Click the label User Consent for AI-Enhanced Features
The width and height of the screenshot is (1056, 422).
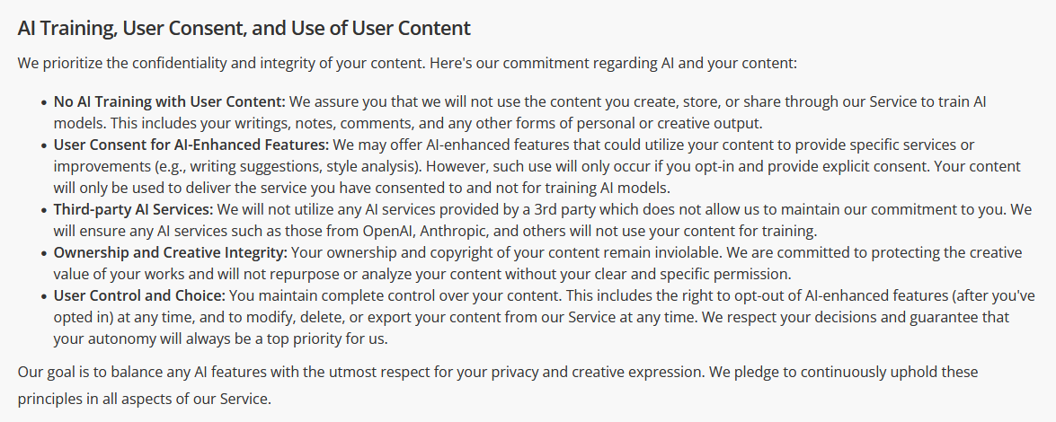191,145
